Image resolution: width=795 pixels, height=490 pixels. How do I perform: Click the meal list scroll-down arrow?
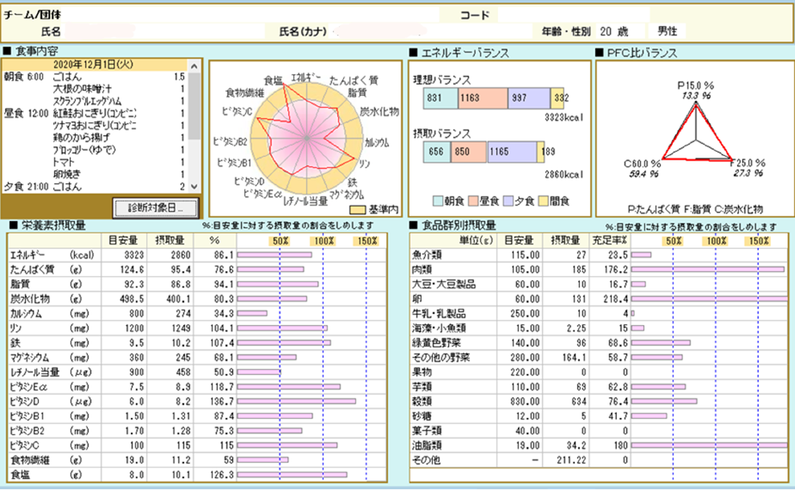[x=195, y=186]
